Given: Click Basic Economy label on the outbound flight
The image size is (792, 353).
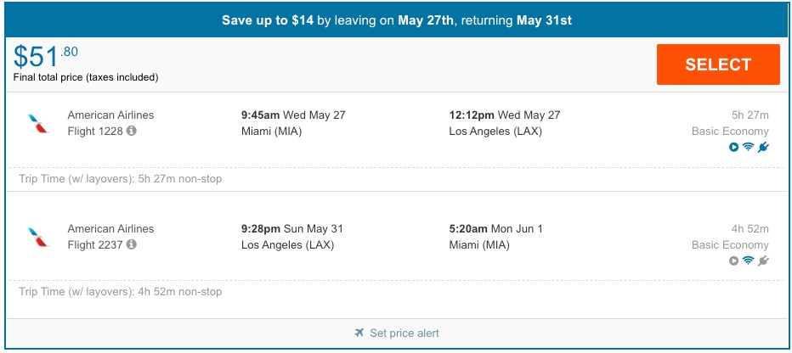Looking at the screenshot, I should [730, 132].
